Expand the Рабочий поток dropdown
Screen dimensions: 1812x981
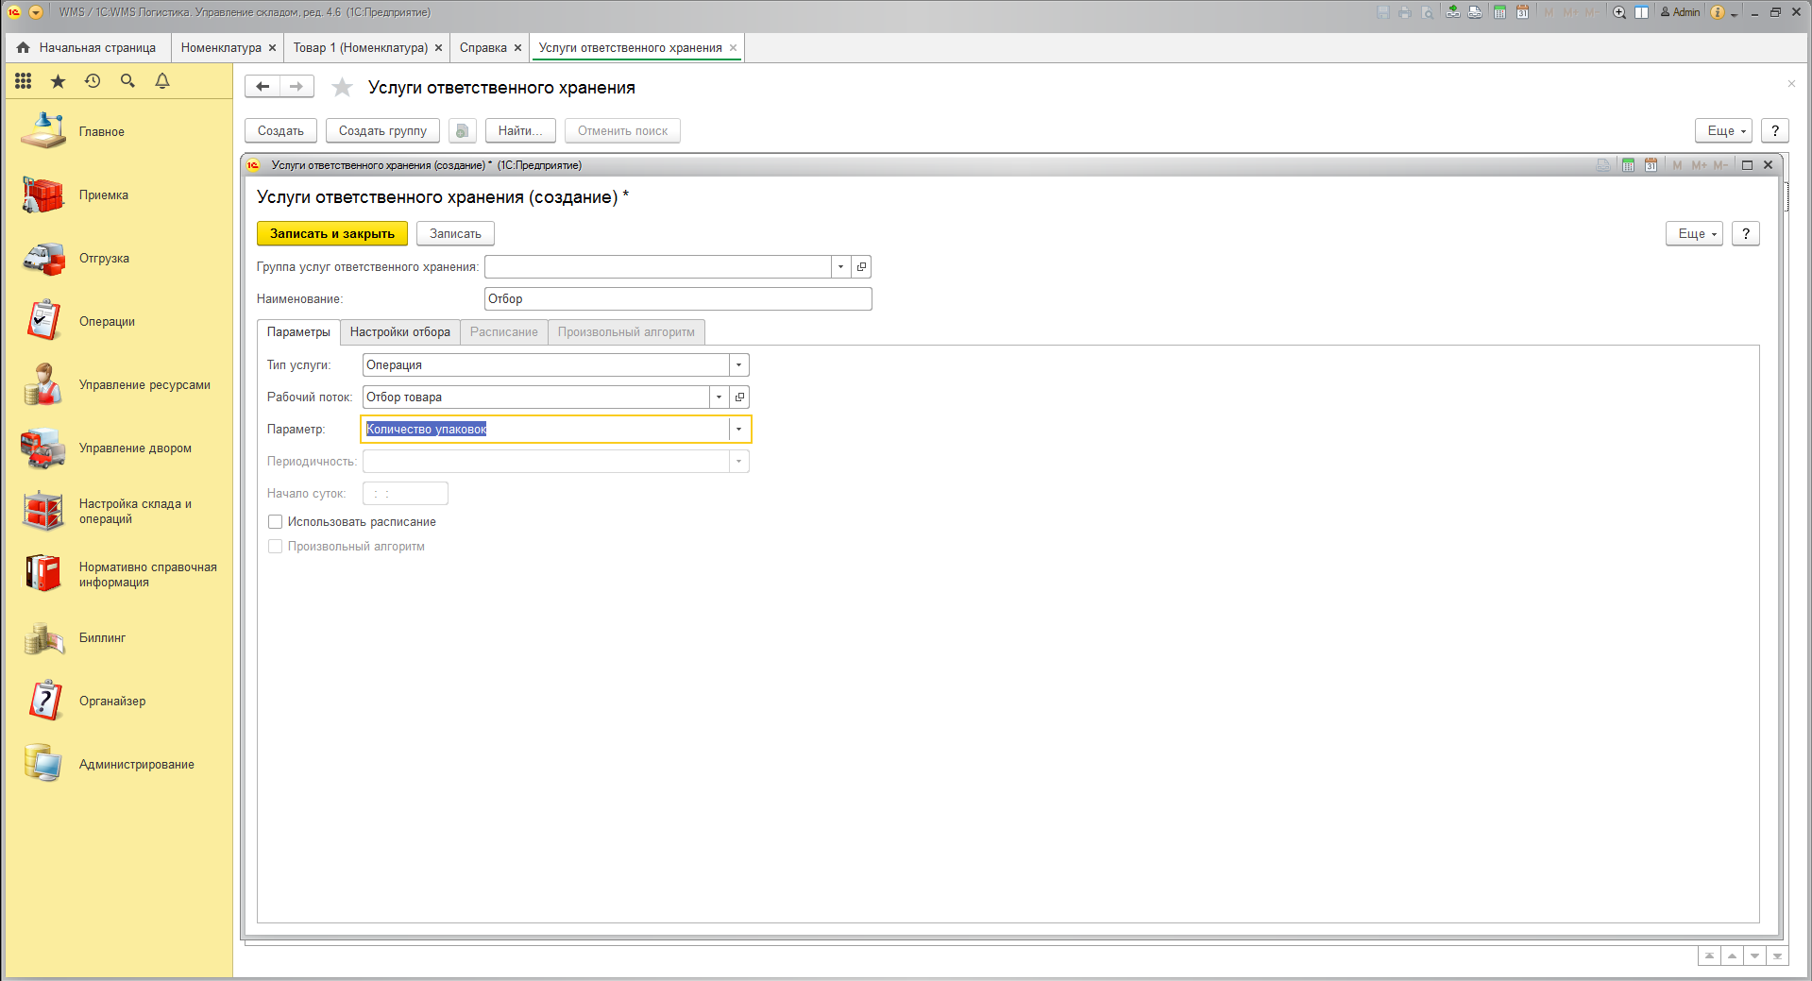point(720,397)
